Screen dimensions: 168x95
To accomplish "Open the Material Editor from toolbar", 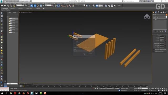I will tap(106, 6).
